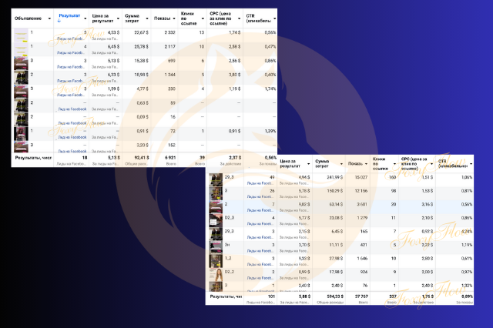Select upper table total CPC 2,37 $
Viewport: 493px width, 328px height.
pos(235,158)
